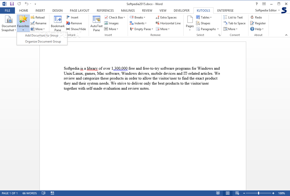290x196 pixels.
Task: Customize Quick Access Toolbar arrow
Action: 35,4
